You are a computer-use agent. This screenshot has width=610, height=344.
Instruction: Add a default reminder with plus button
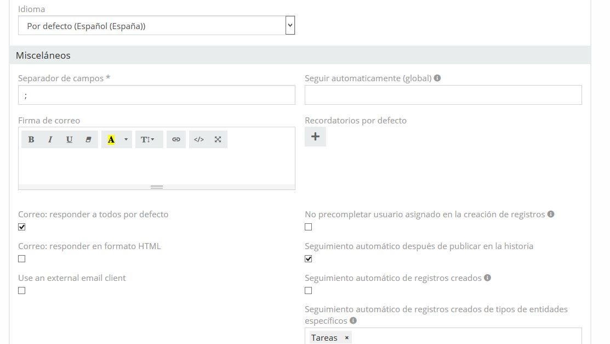[315, 137]
